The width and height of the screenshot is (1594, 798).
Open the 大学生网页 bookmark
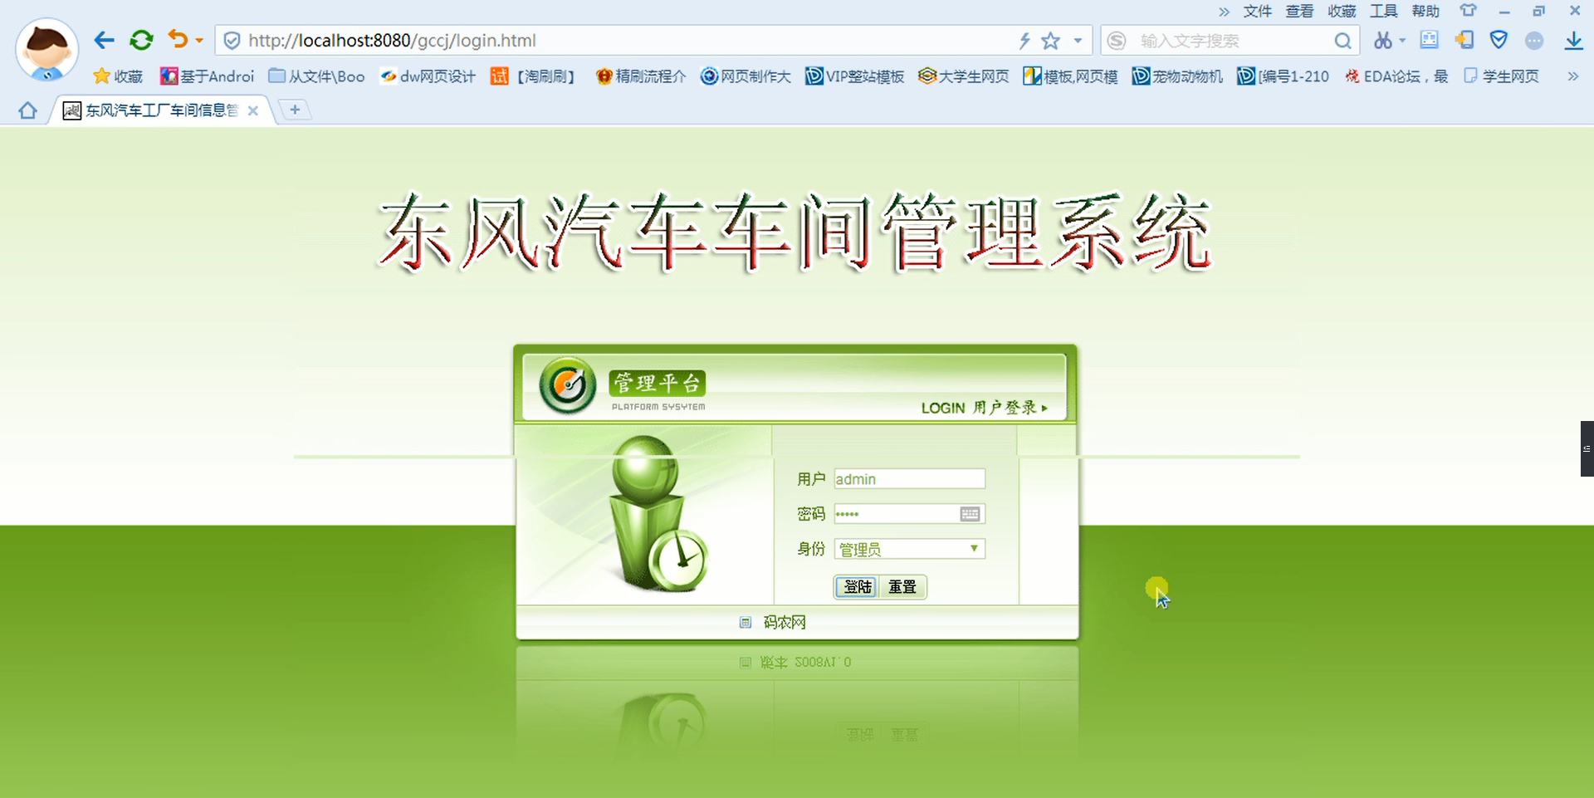pyautogui.click(x=963, y=76)
